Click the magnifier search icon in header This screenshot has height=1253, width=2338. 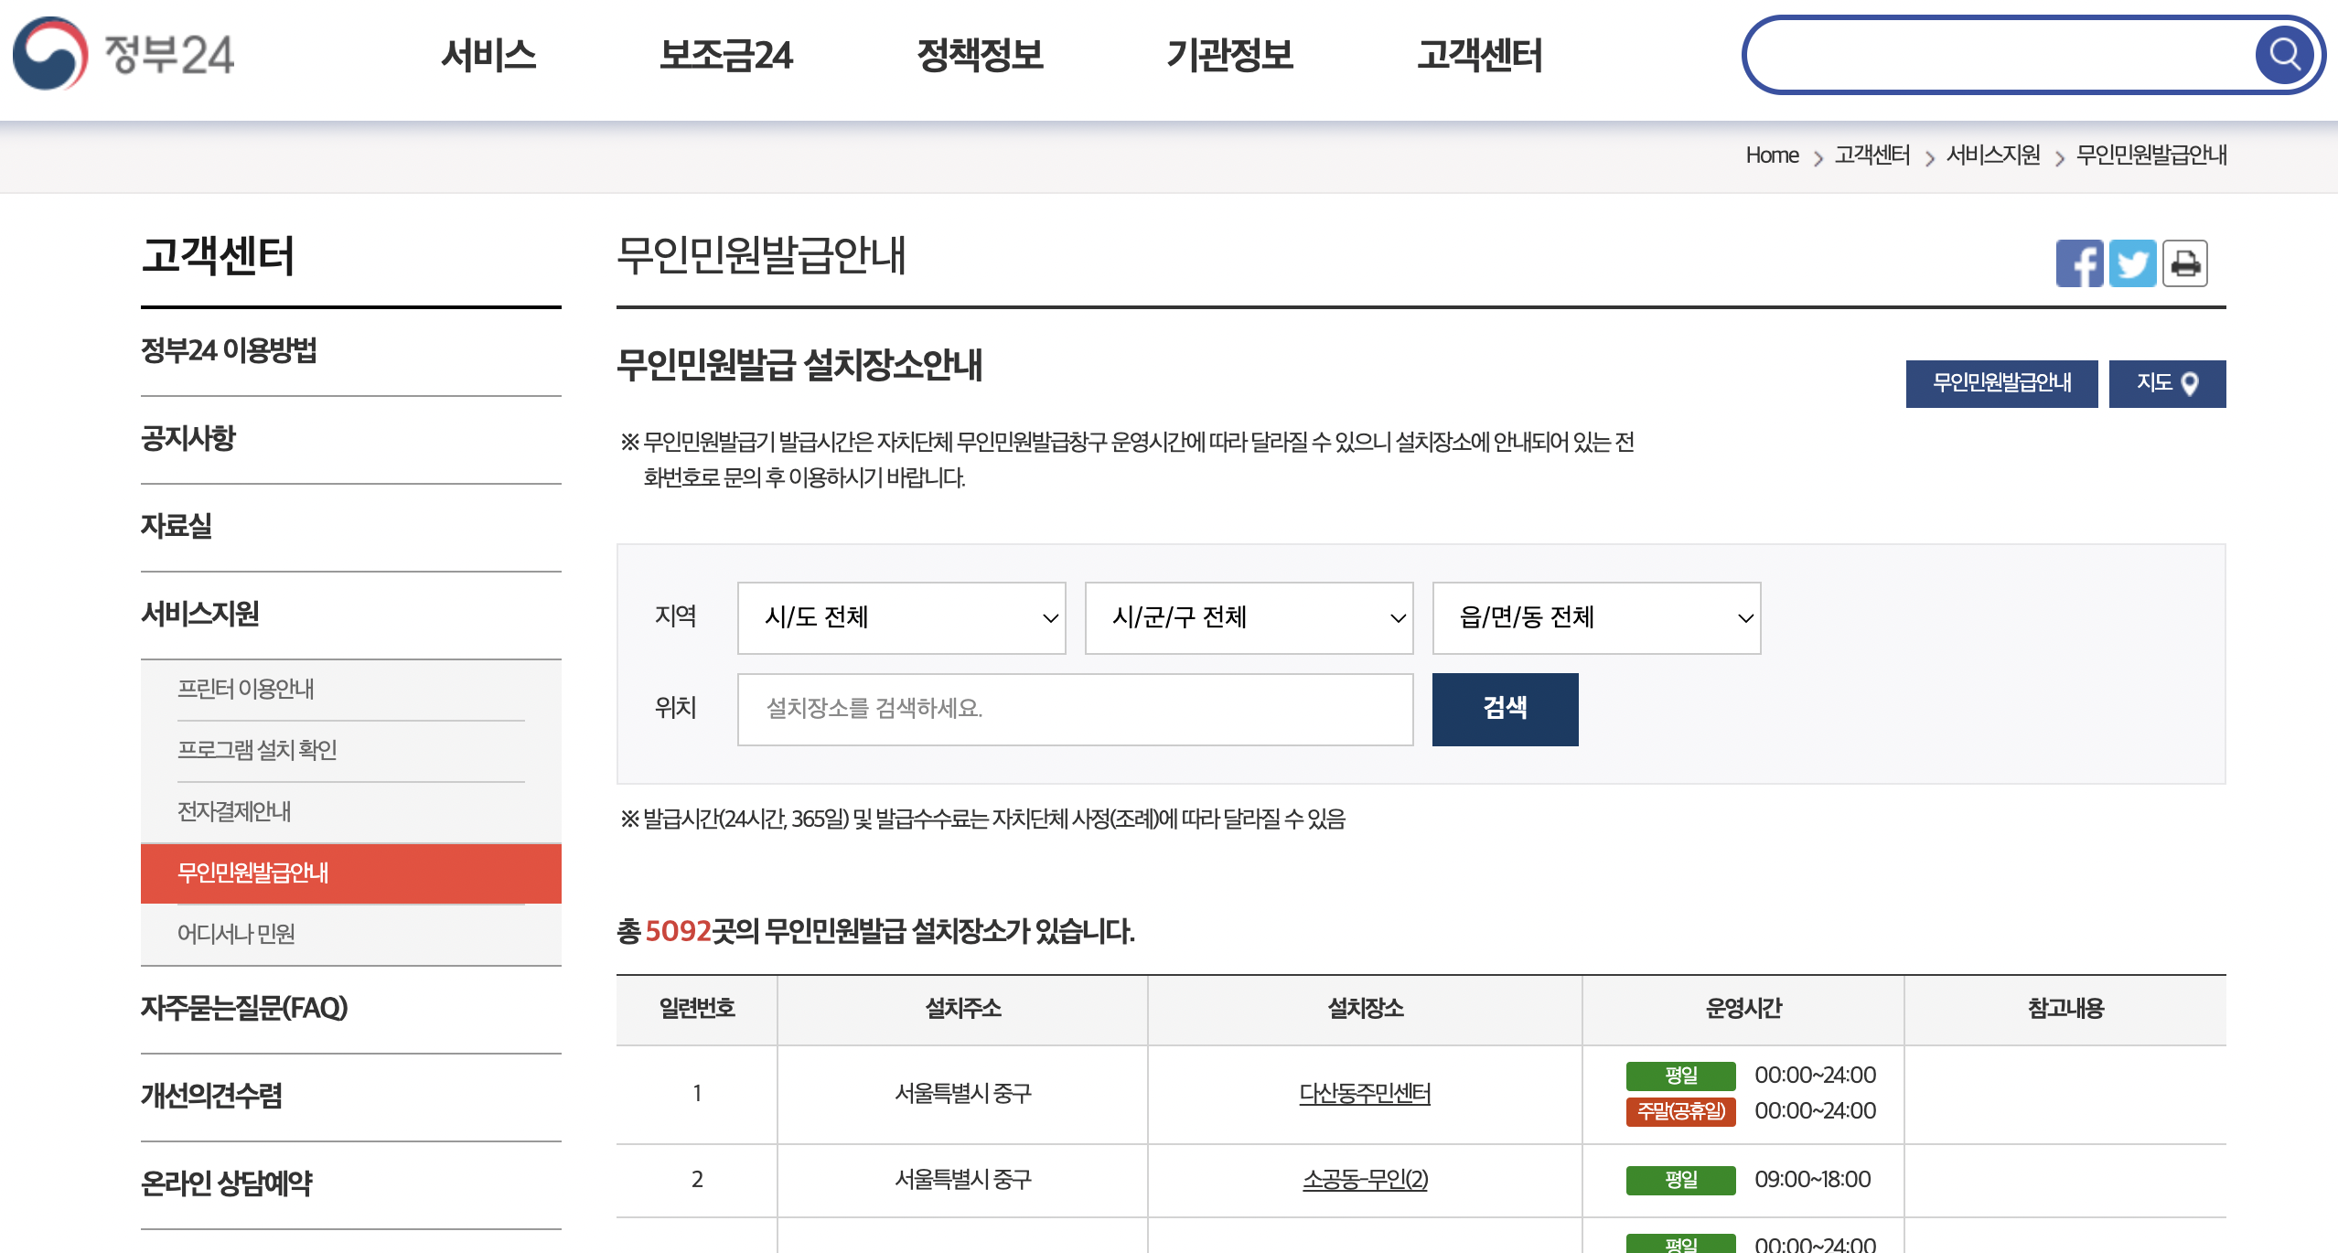[2284, 55]
